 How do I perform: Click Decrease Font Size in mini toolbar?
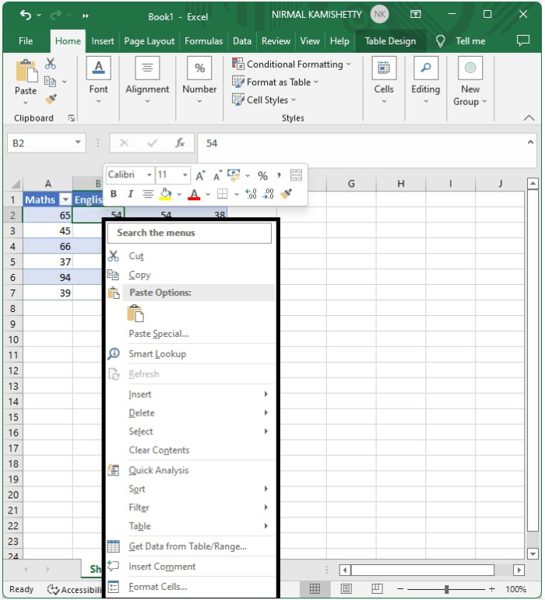pos(217,175)
